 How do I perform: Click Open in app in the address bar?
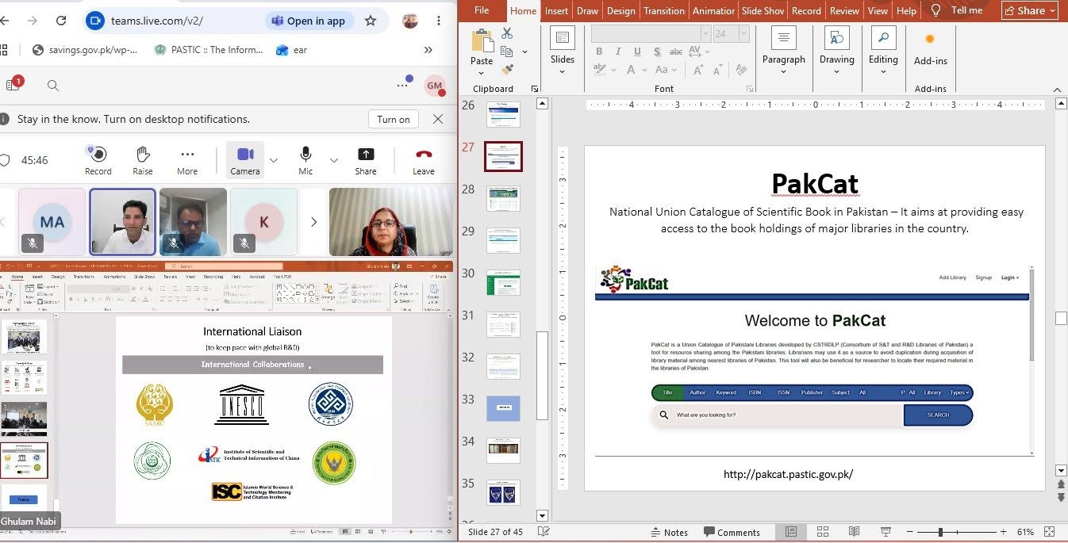308,21
